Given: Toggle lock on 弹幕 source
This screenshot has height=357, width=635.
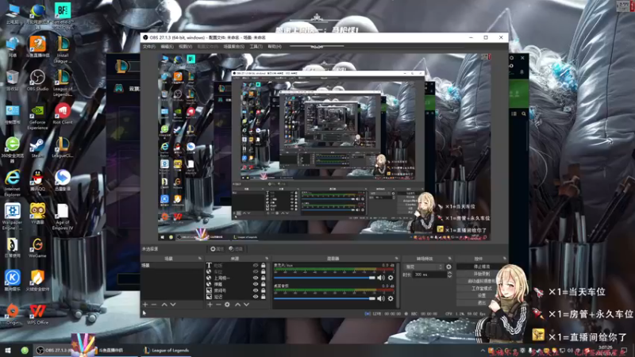Looking at the screenshot, I should [264, 284].
